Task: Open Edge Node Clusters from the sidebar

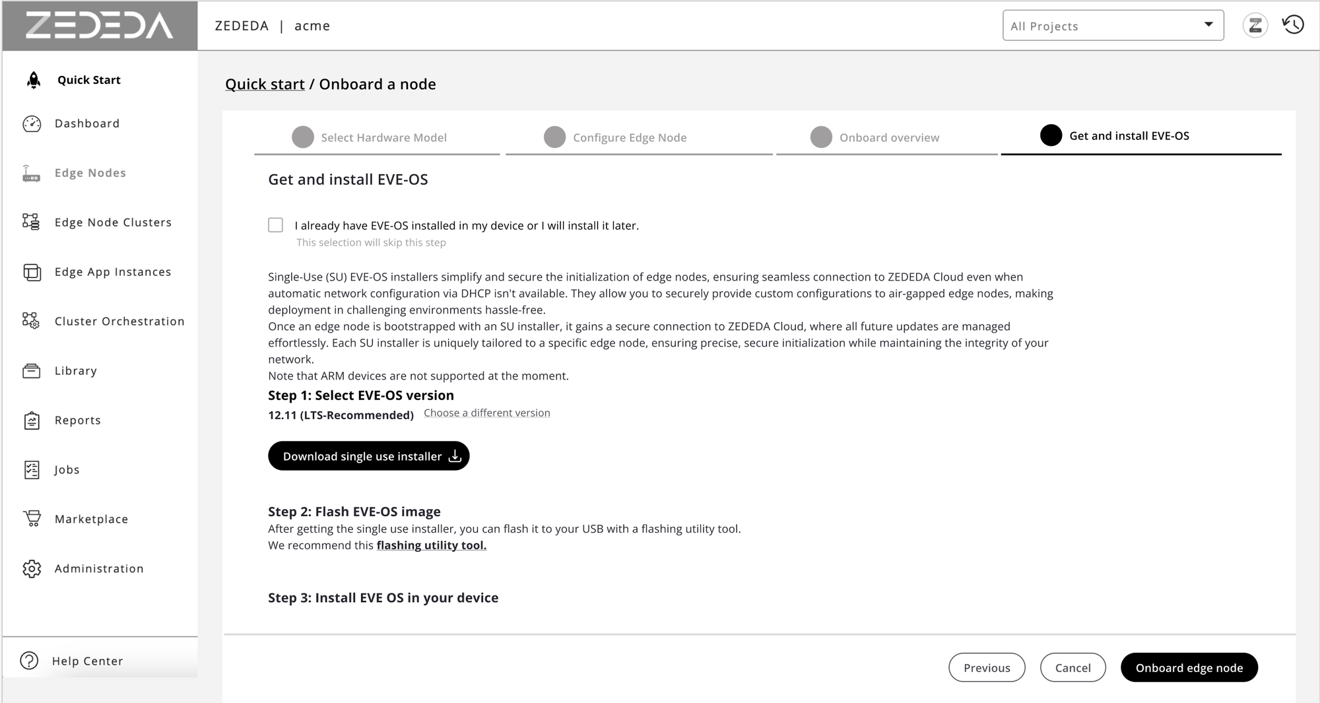Action: (31, 222)
